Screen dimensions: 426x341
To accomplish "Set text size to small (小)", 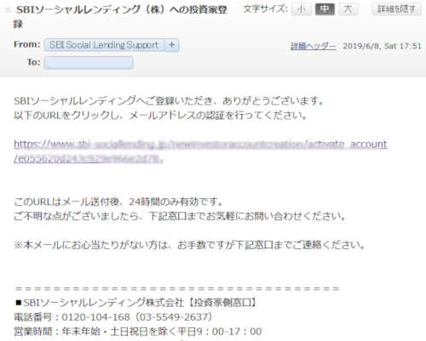I will tap(302, 9).
